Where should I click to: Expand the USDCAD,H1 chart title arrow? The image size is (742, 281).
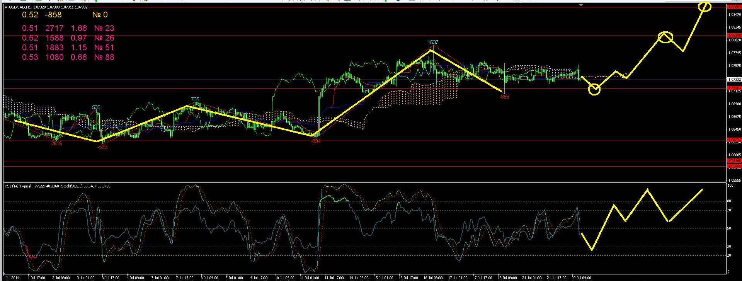point(5,7)
